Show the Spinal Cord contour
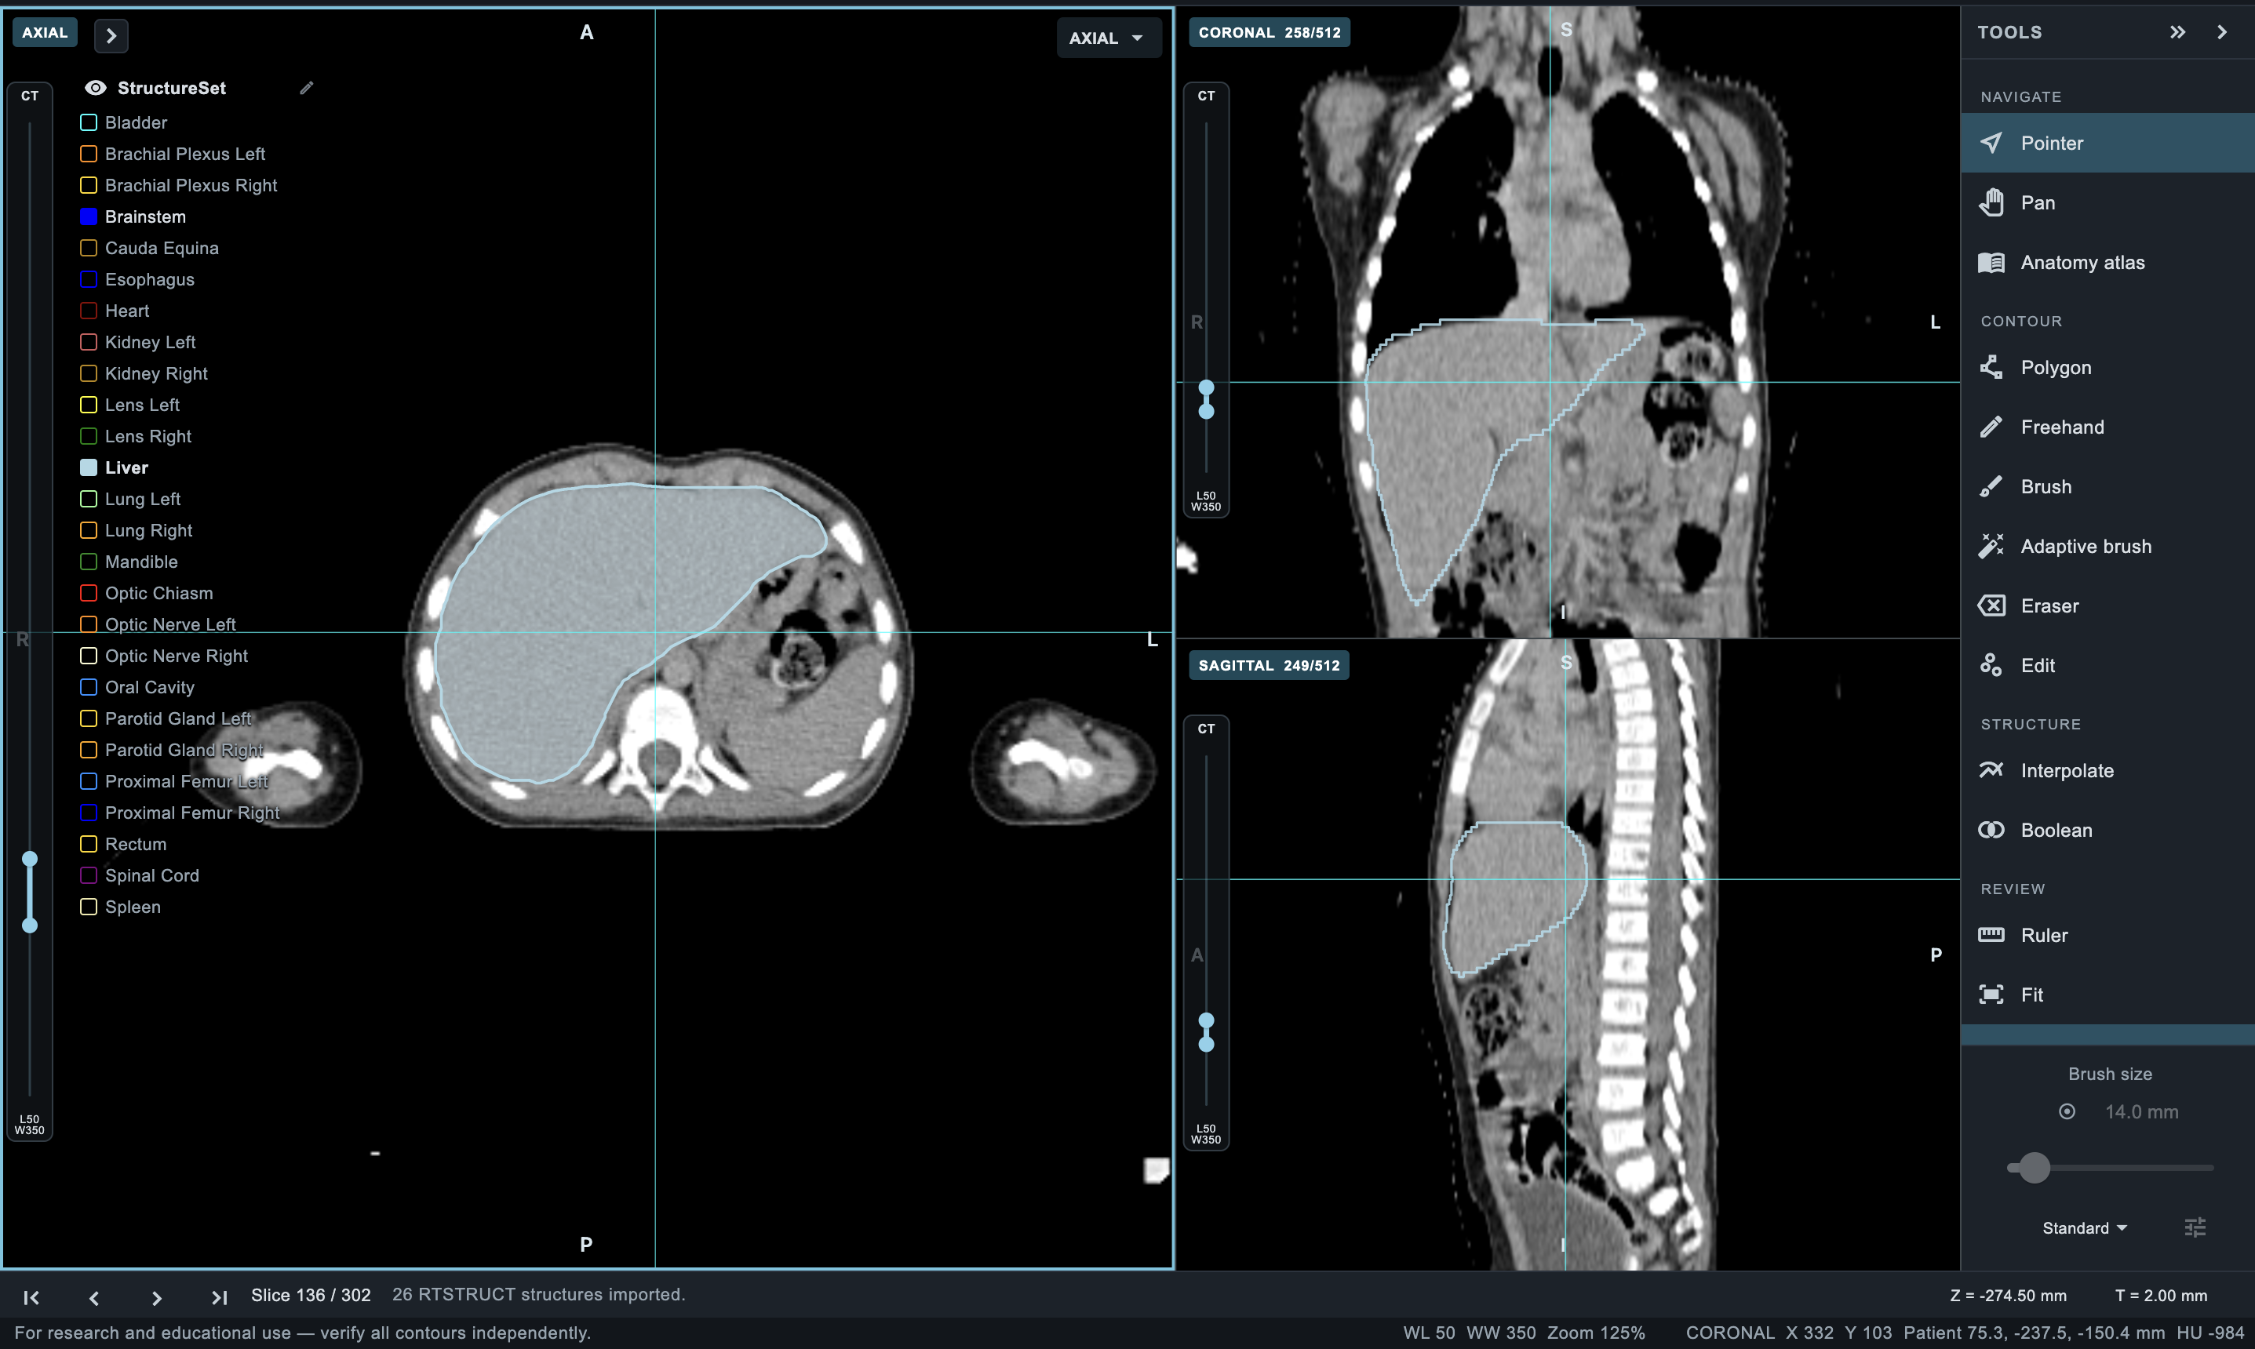The height and width of the screenshot is (1349, 2255). [x=88, y=875]
